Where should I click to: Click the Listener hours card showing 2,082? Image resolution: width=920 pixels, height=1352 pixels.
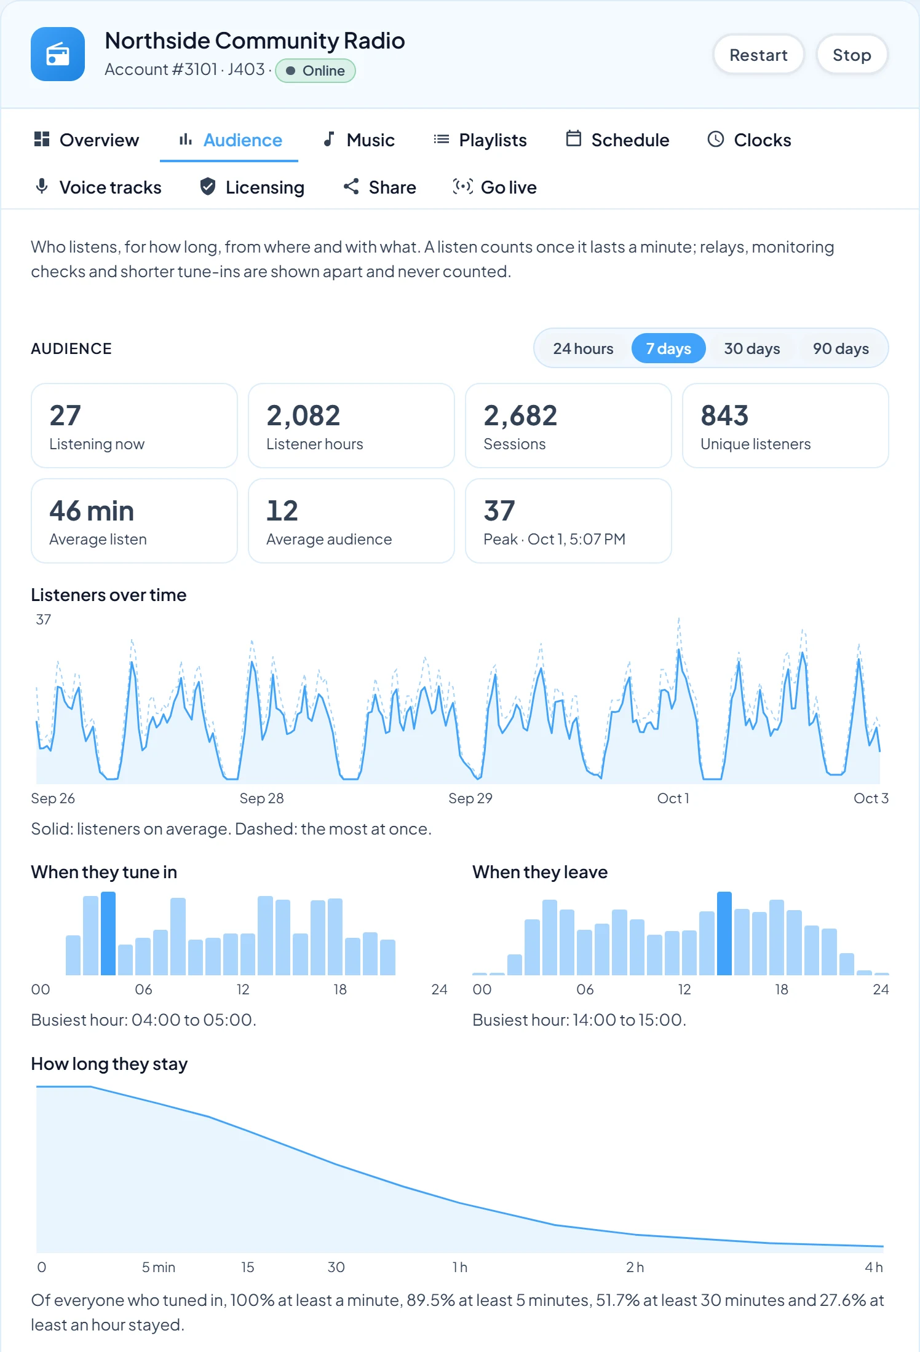pyautogui.click(x=351, y=425)
